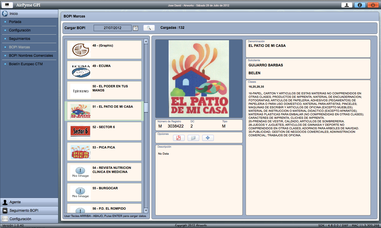Open BOPI Nombres Comerciales
Image resolution: width=381 pixels, height=228 pixels.
(x=31, y=56)
